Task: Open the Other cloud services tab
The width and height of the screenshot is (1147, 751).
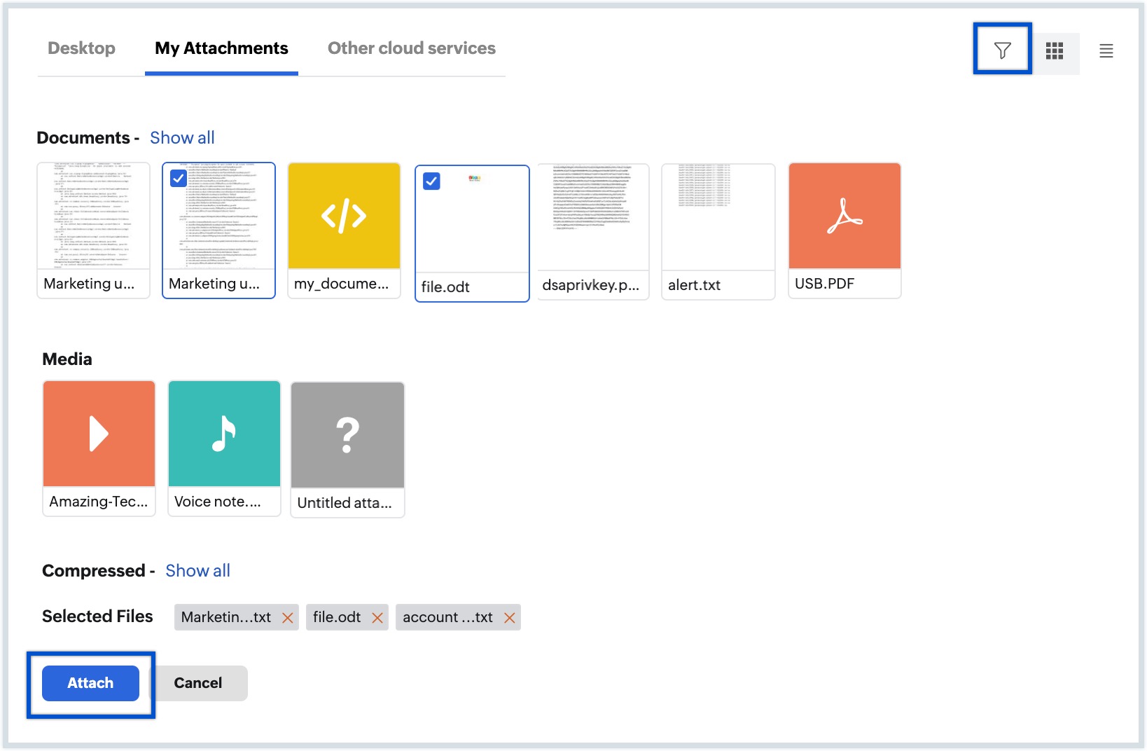Action: (411, 48)
